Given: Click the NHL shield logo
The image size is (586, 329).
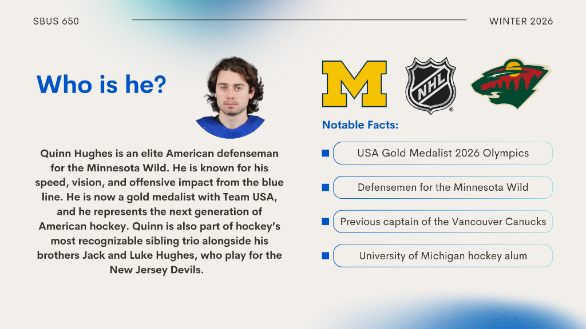Looking at the screenshot, I should click(x=430, y=86).
